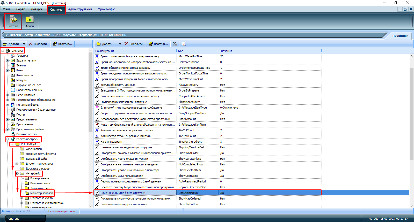Image resolution: width=414 pixels, height=222 pixels.
Task: Click the export list icon after the filter
Action: (x=184, y=44)
